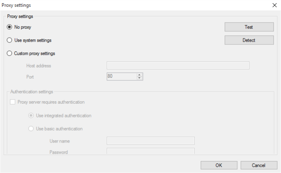Image resolution: width=281 pixels, height=173 pixels.
Task: Choose Use system settings radio button
Action: point(10,40)
